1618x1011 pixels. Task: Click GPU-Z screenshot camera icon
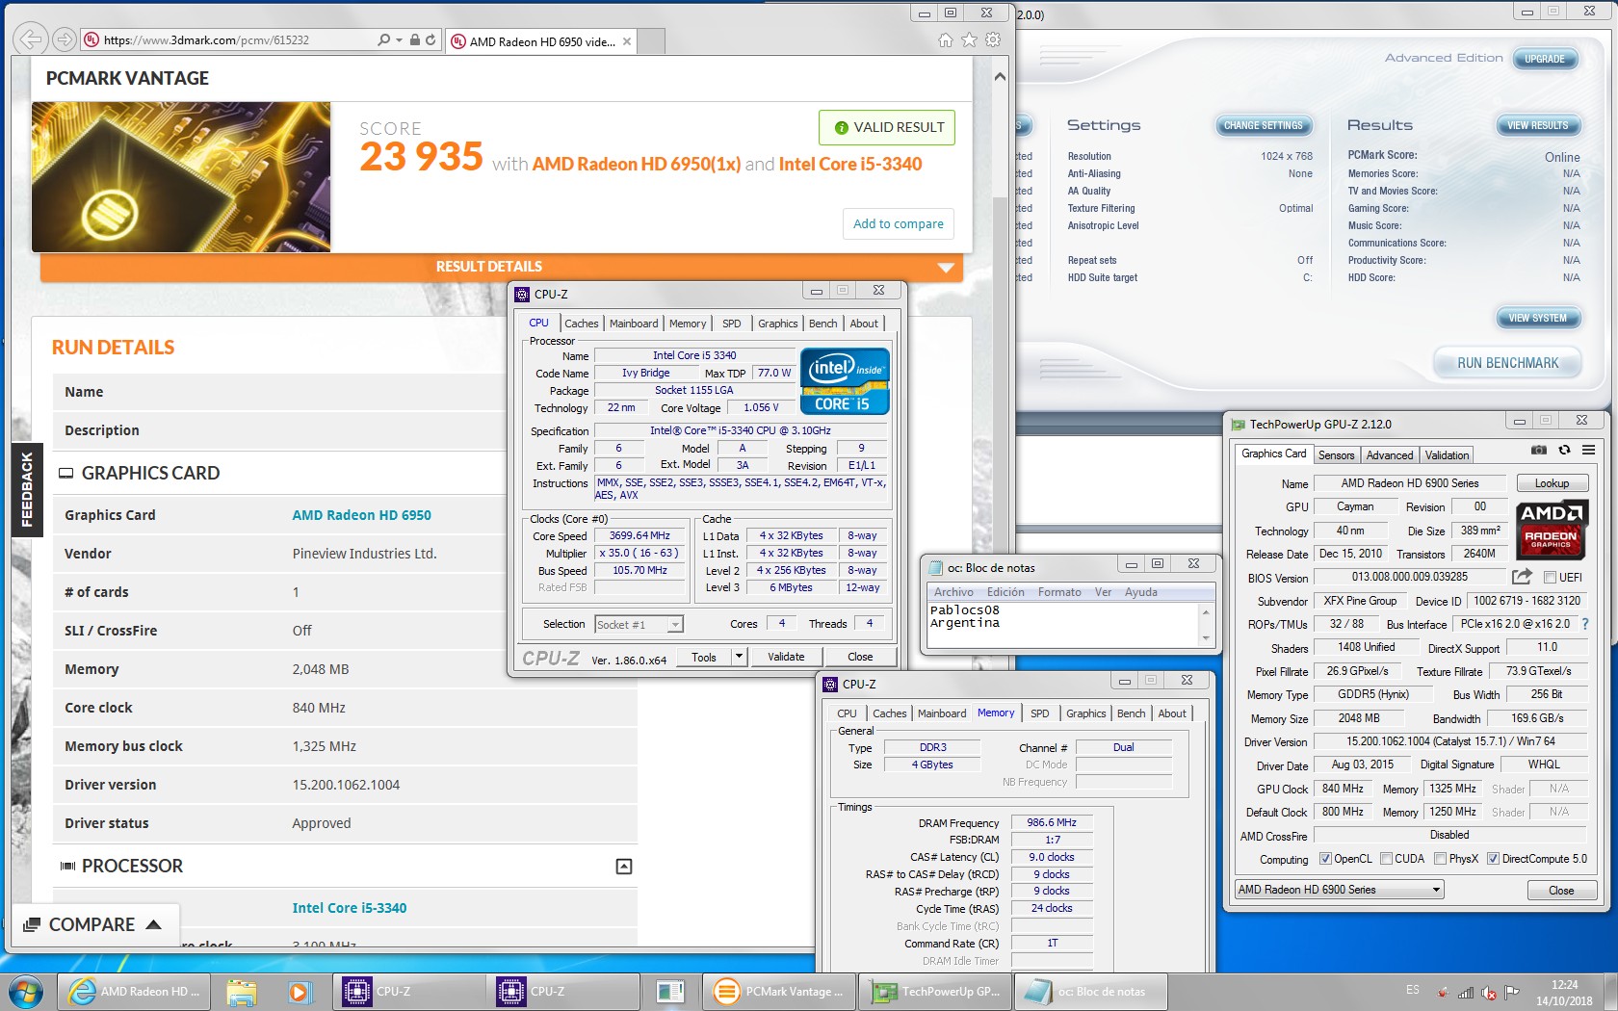click(1539, 450)
